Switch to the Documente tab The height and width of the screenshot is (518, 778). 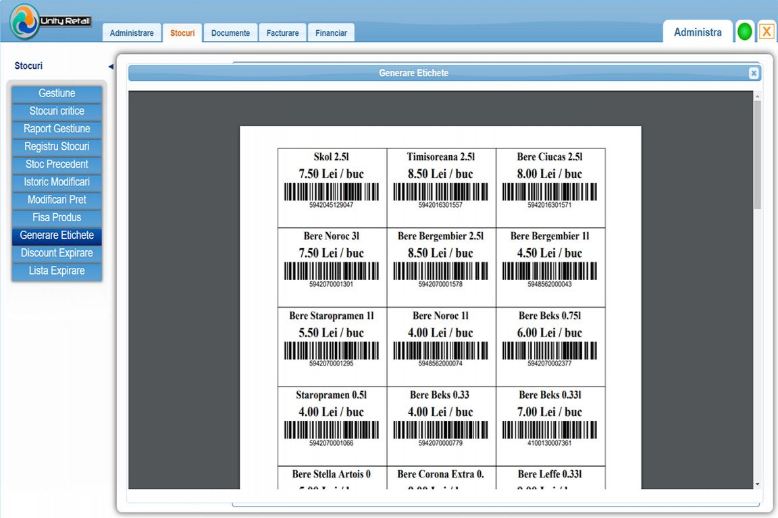[230, 33]
